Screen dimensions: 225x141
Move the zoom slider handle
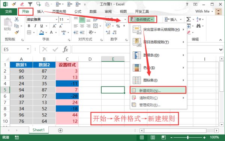click(x=188, y=137)
